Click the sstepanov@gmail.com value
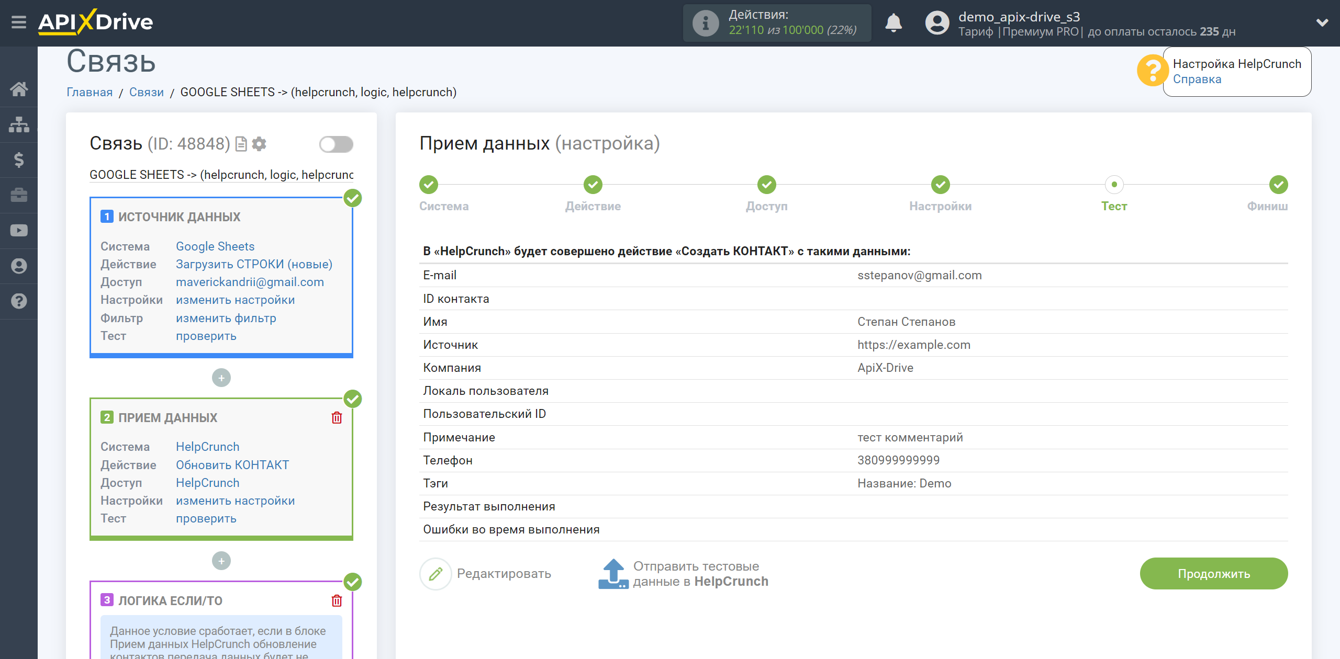 click(x=919, y=275)
